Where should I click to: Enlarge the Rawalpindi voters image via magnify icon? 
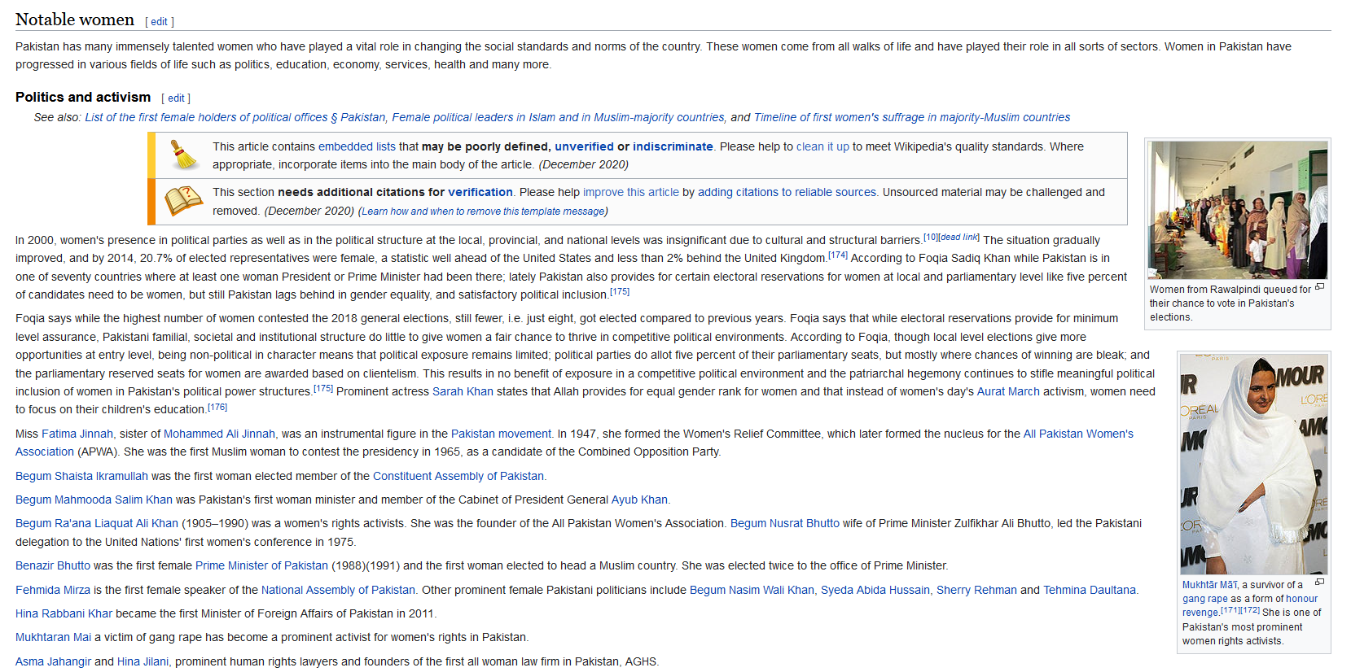tap(1319, 287)
